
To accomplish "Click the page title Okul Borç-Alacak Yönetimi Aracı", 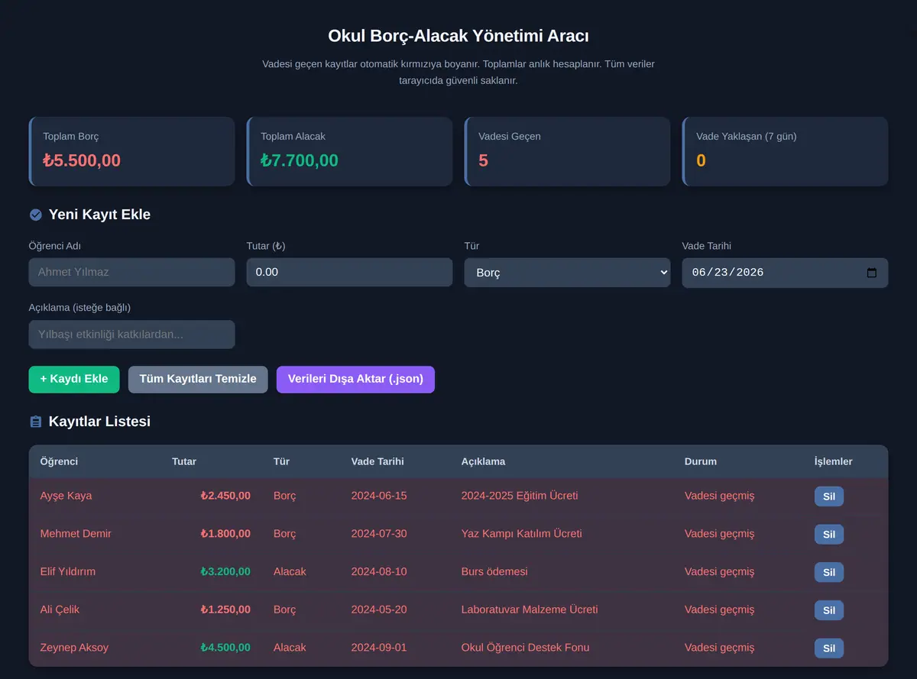I will (x=458, y=36).
